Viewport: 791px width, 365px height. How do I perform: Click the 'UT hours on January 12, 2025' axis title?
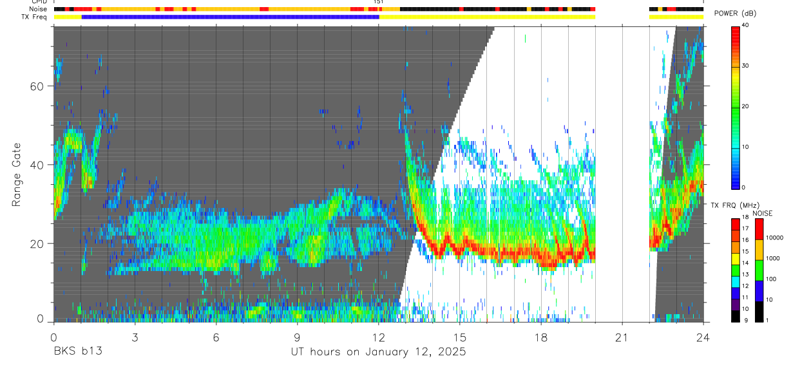pos(378,352)
